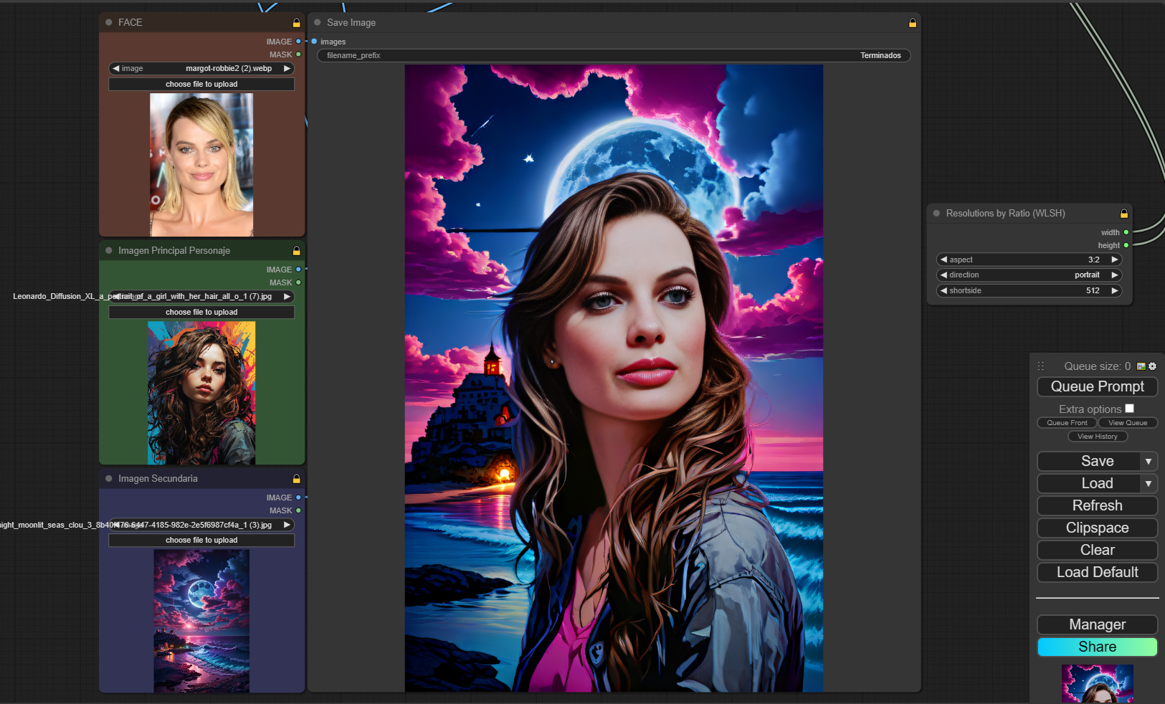This screenshot has height=704, width=1165.
Task: Click the height output port on Resolutions node
Action: (1126, 245)
